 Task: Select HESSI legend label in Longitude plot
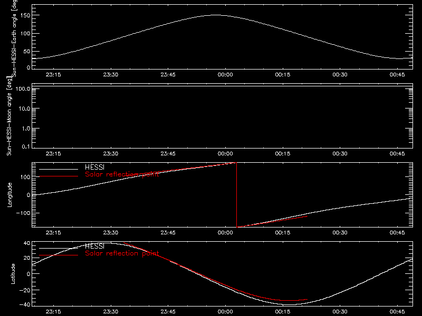coord(94,167)
